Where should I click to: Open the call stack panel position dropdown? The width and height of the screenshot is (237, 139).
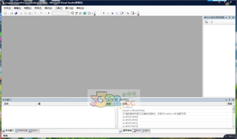pyautogui.click(x=226, y=100)
